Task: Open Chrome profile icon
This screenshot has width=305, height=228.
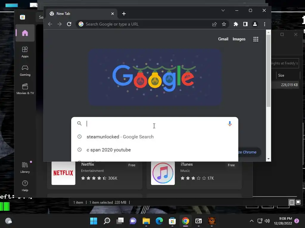Action: point(255,24)
